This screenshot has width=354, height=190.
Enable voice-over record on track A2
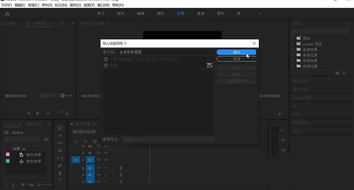[121, 175]
